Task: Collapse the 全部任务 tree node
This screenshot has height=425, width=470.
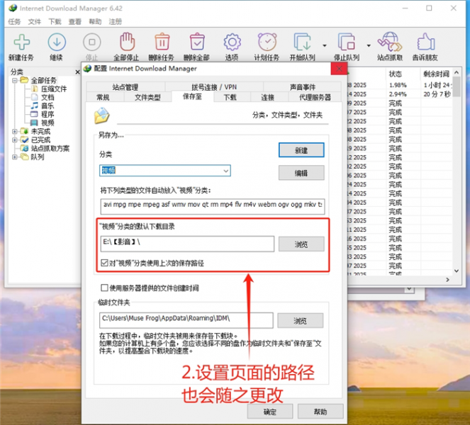Action: click(x=14, y=80)
